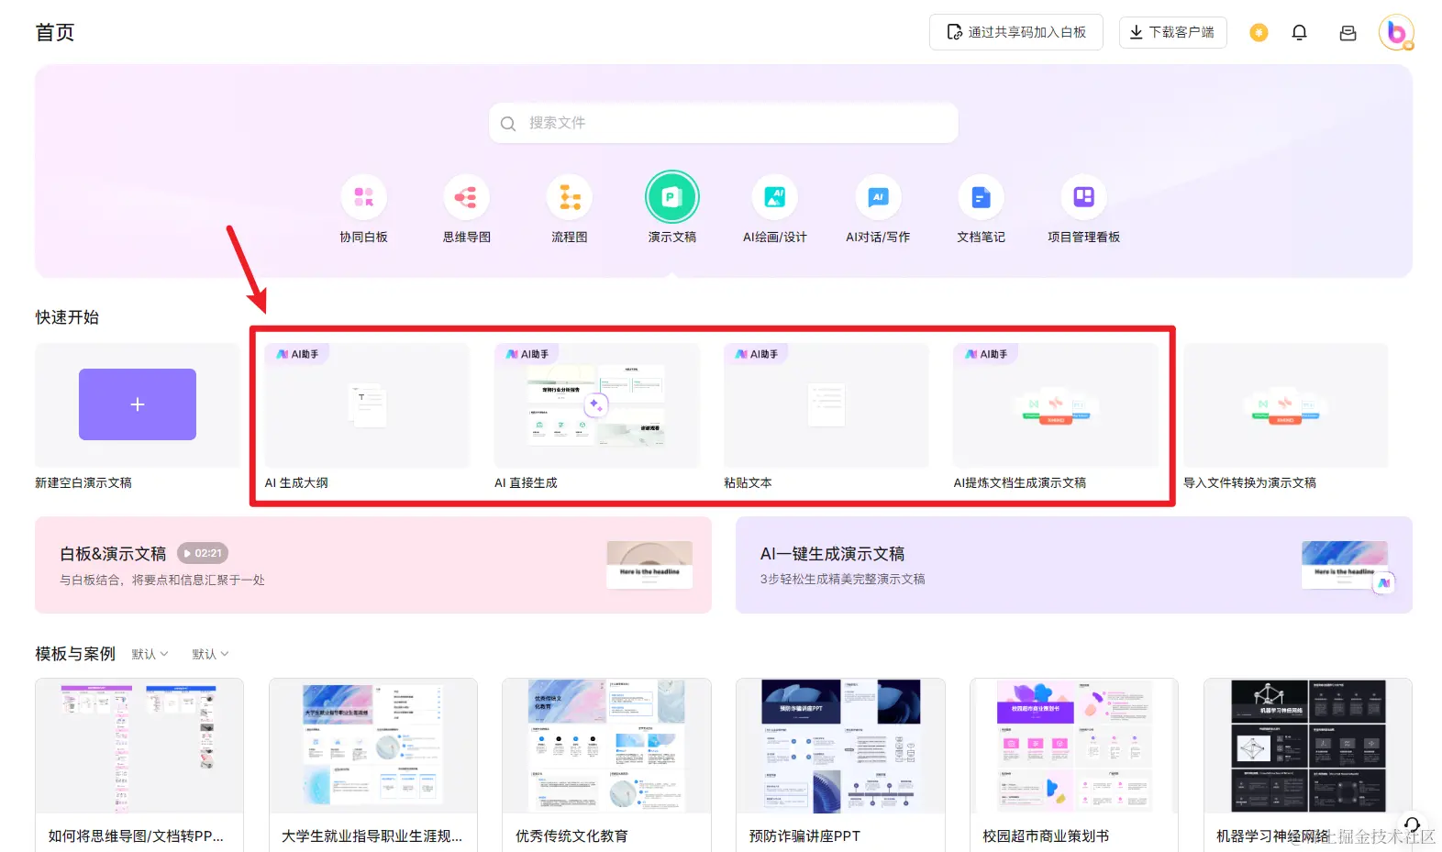Focus the 搜索文件 search field

724,123
